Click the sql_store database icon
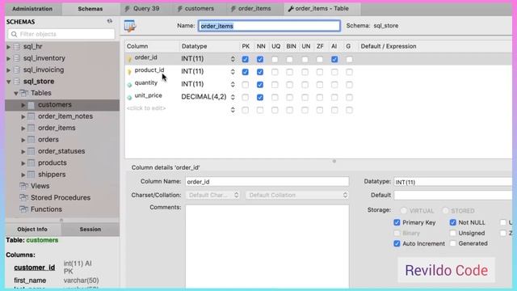The width and height of the screenshot is (517, 291). click(x=17, y=82)
